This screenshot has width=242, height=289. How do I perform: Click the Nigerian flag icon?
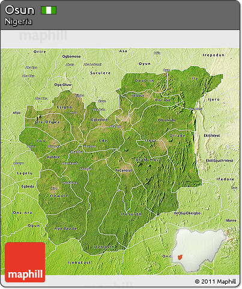click(49, 10)
